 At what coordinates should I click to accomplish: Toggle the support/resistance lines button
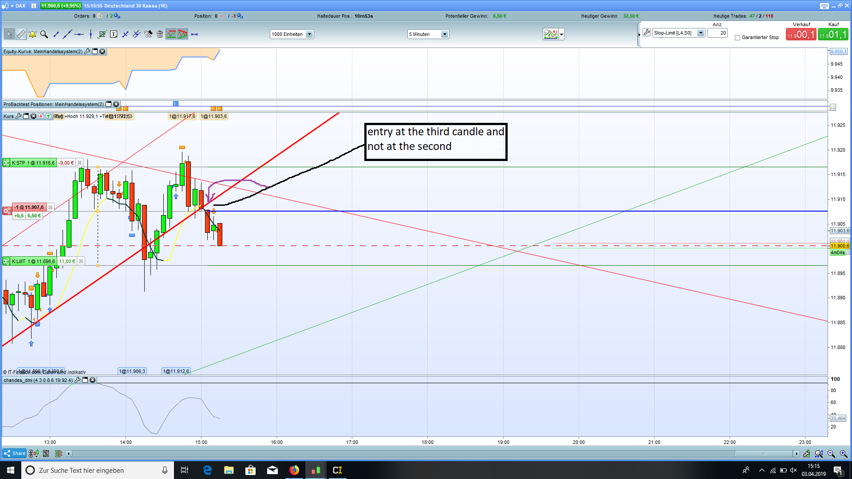[x=171, y=34]
